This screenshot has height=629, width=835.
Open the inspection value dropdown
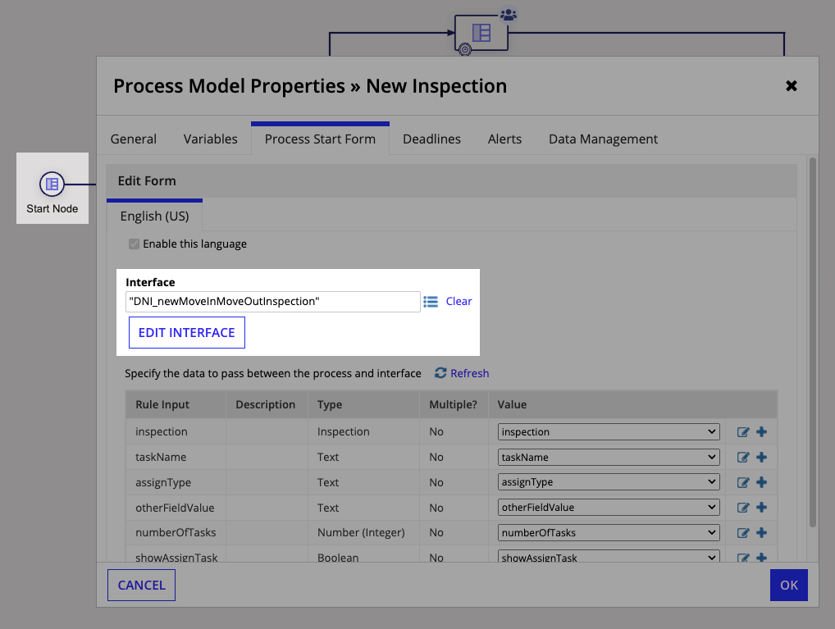(x=609, y=432)
